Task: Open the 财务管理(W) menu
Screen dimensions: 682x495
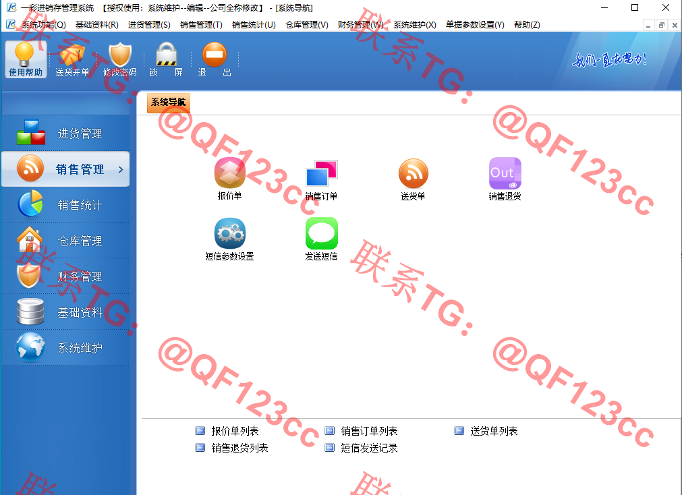Action: (361, 25)
